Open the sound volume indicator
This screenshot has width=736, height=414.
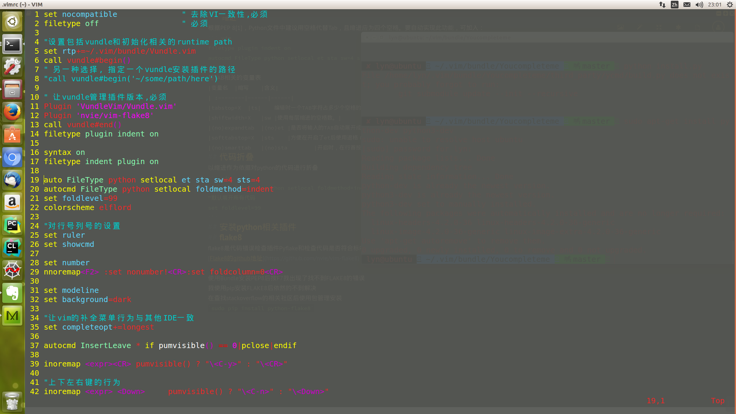point(699,5)
